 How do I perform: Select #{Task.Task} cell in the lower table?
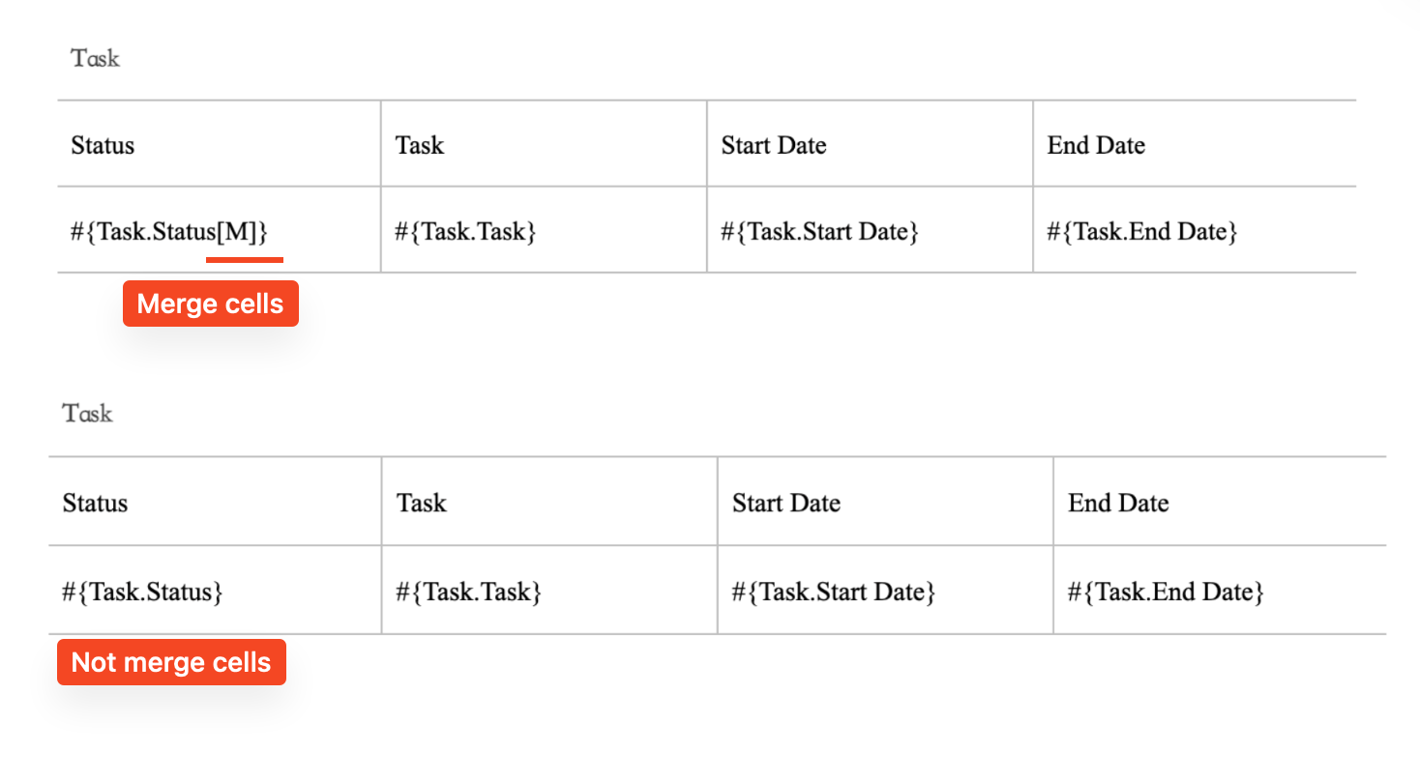467,592
